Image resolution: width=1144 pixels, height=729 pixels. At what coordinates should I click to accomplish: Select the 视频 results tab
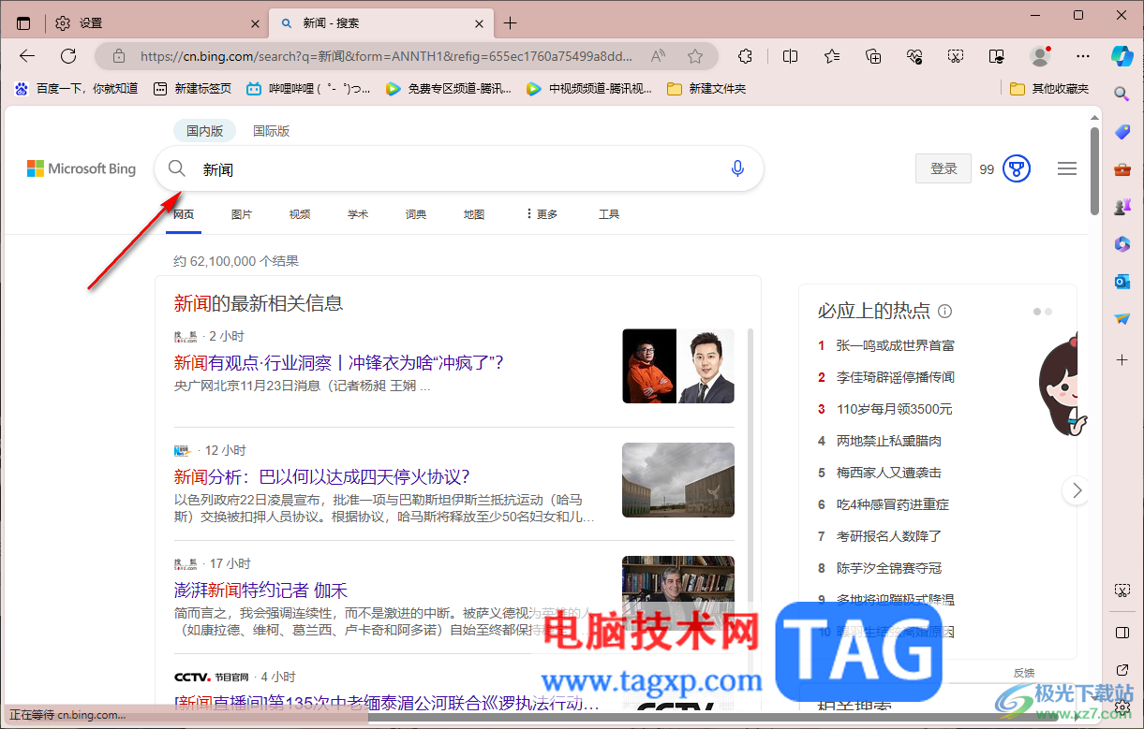coord(300,214)
